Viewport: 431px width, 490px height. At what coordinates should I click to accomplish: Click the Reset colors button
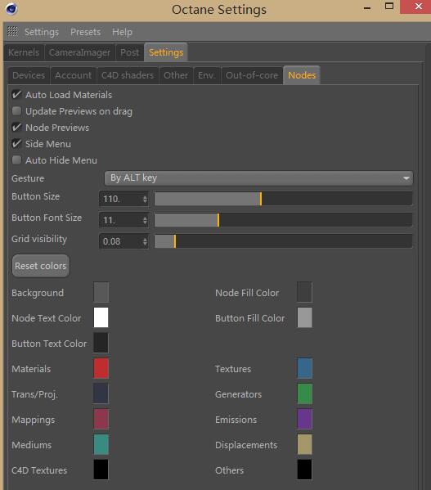[41, 266]
